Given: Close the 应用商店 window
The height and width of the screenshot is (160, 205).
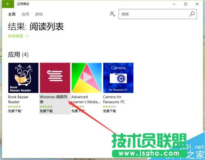Looking at the screenshot, I should tap(197, 4).
